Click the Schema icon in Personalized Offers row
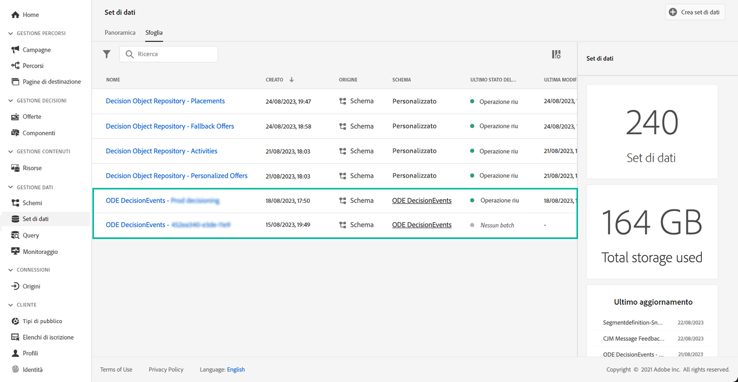 tap(343, 176)
